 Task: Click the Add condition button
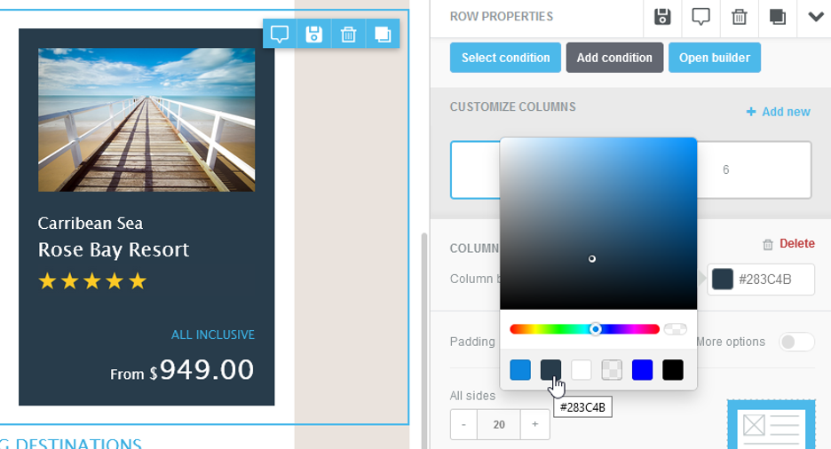[x=614, y=58]
